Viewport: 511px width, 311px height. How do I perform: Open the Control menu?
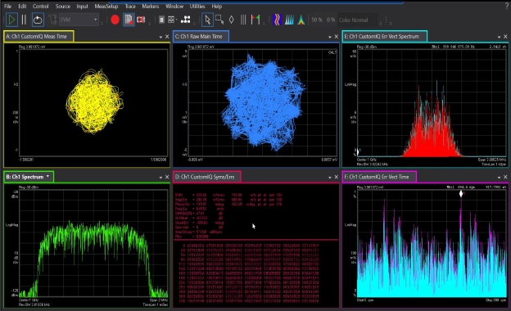(x=40, y=7)
